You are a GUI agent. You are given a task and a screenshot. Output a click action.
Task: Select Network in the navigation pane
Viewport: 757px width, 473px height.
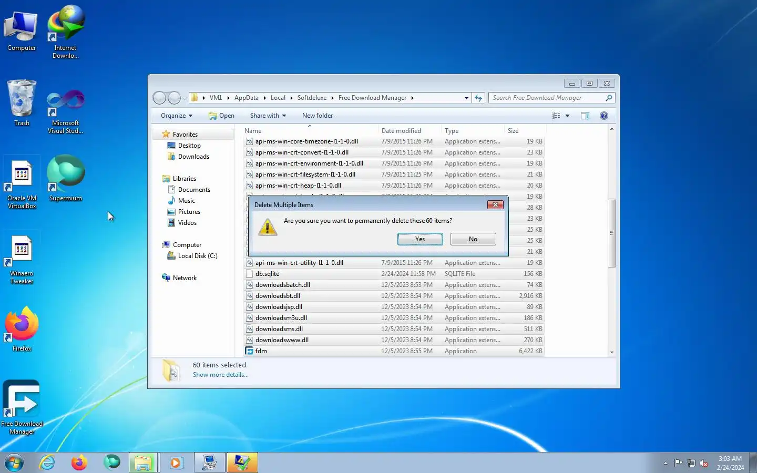pyautogui.click(x=185, y=278)
